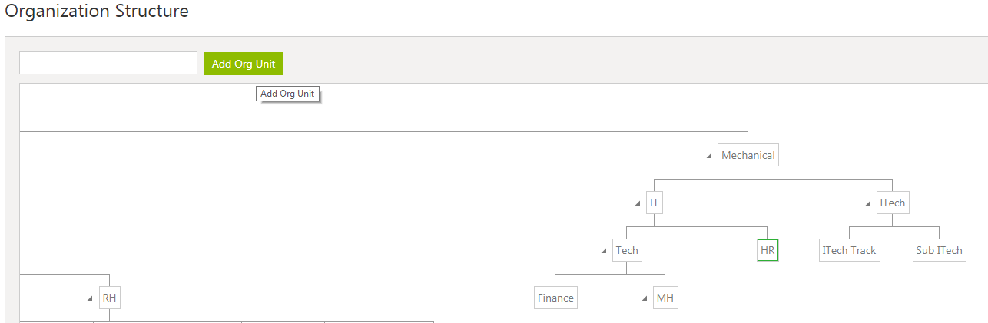Screen dimensions: 988x323
Task: Collapse the MH node using its arrow
Action: click(645, 298)
